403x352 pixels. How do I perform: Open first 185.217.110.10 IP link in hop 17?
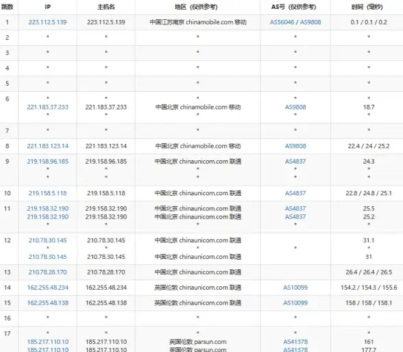pyautogui.click(x=47, y=342)
